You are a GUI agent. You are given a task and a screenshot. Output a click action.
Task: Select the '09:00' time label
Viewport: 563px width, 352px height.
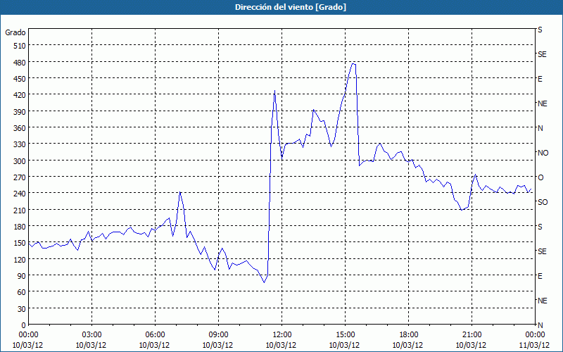pyautogui.click(x=218, y=335)
